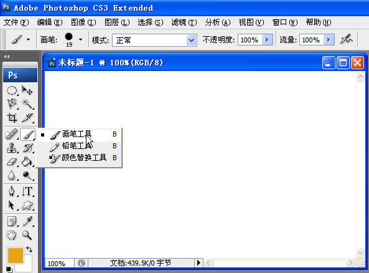This screenshot has height=273, width=369.
Task: Click the orange foreground color swatch
Action: point(16,255)
